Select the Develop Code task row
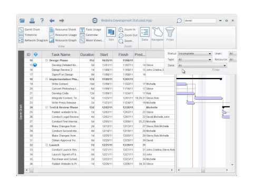 coord(100,93)
